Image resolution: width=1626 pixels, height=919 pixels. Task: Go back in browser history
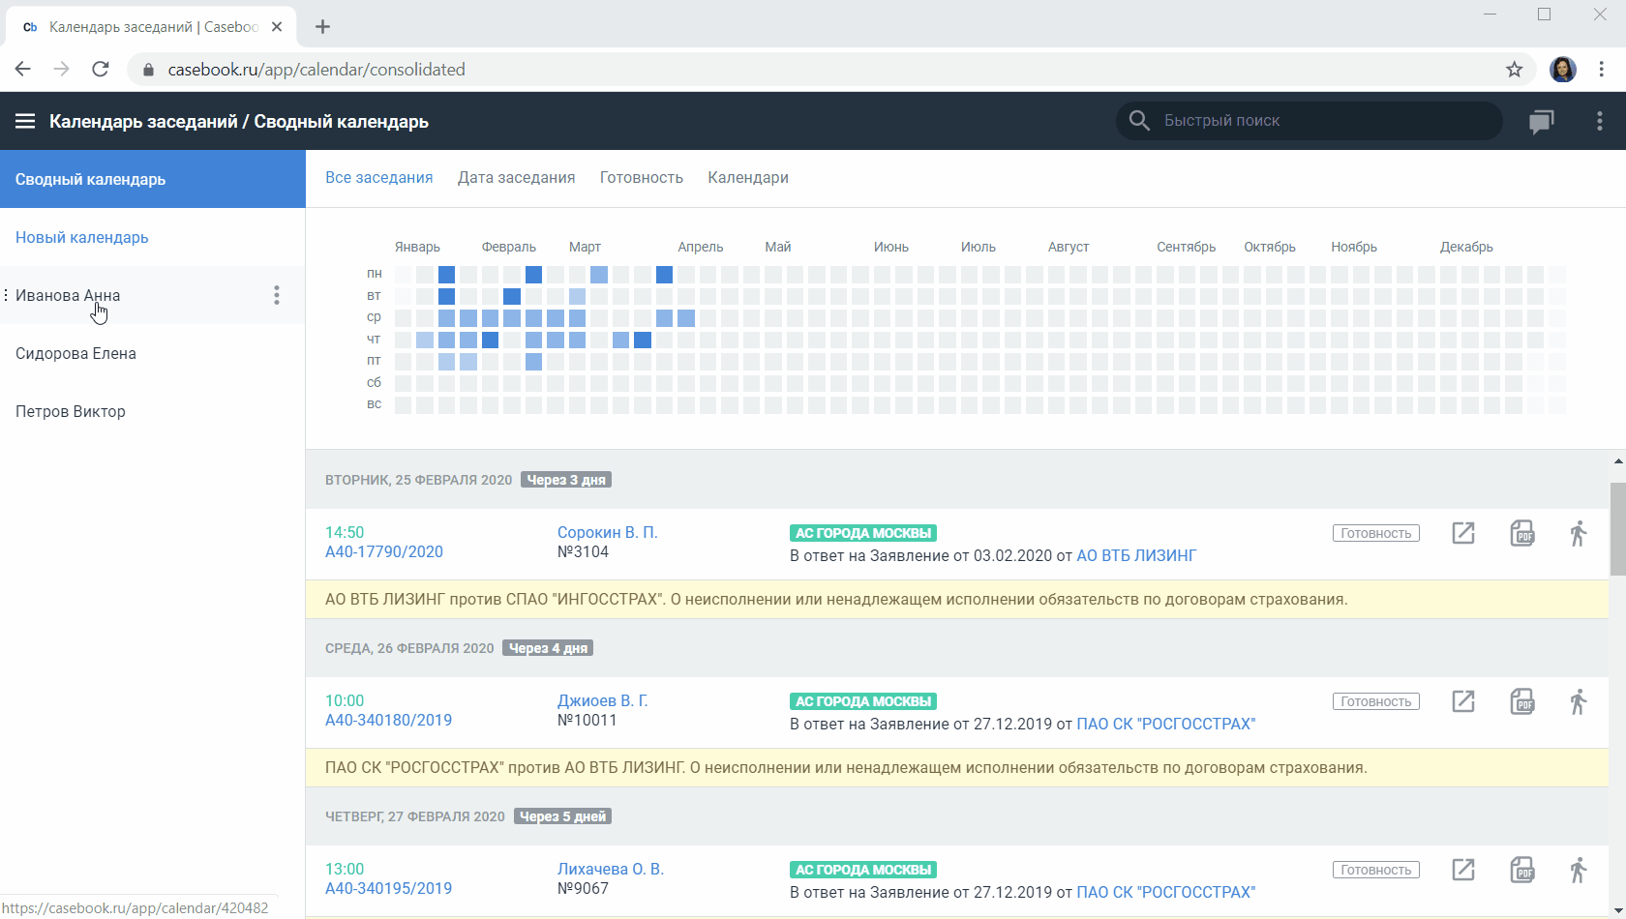pos(23,70)
